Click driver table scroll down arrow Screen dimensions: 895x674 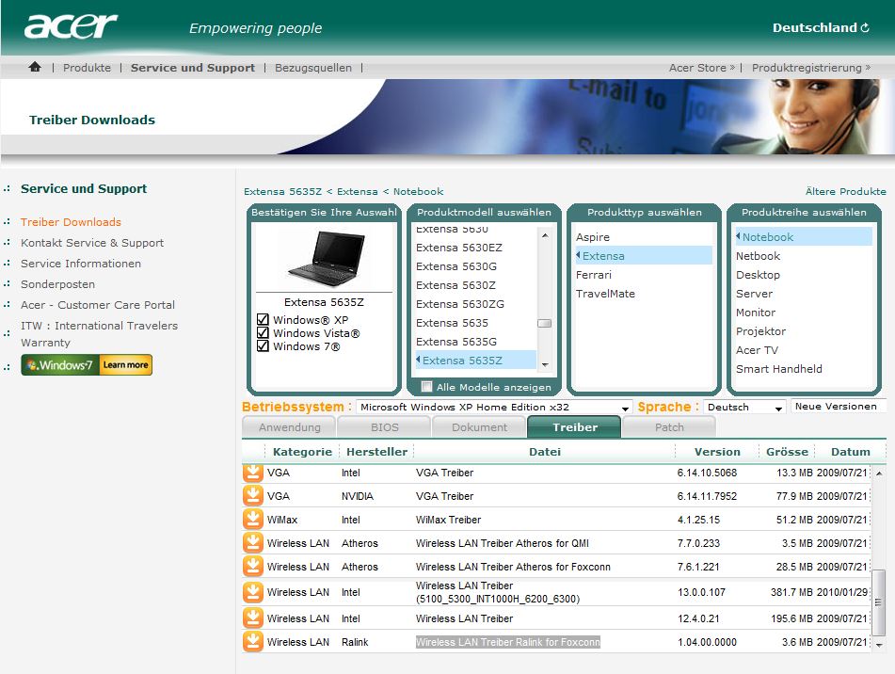pyautogui.click(x=879, y=645)
